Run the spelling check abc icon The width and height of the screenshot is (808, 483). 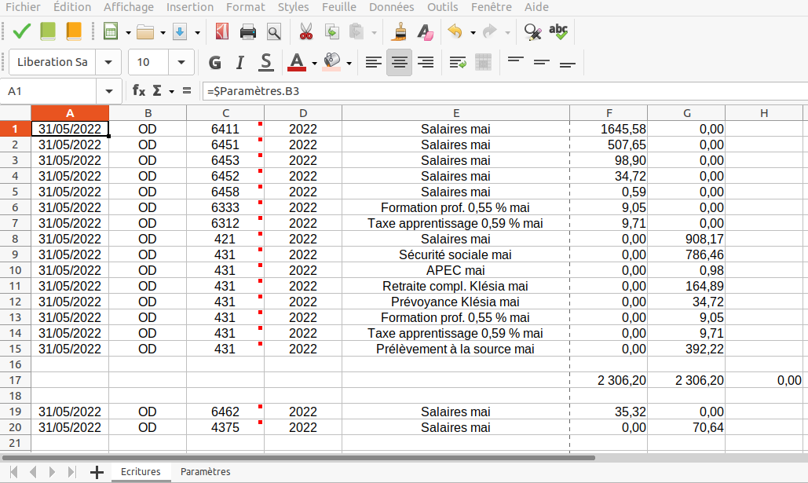pos(558,31)
